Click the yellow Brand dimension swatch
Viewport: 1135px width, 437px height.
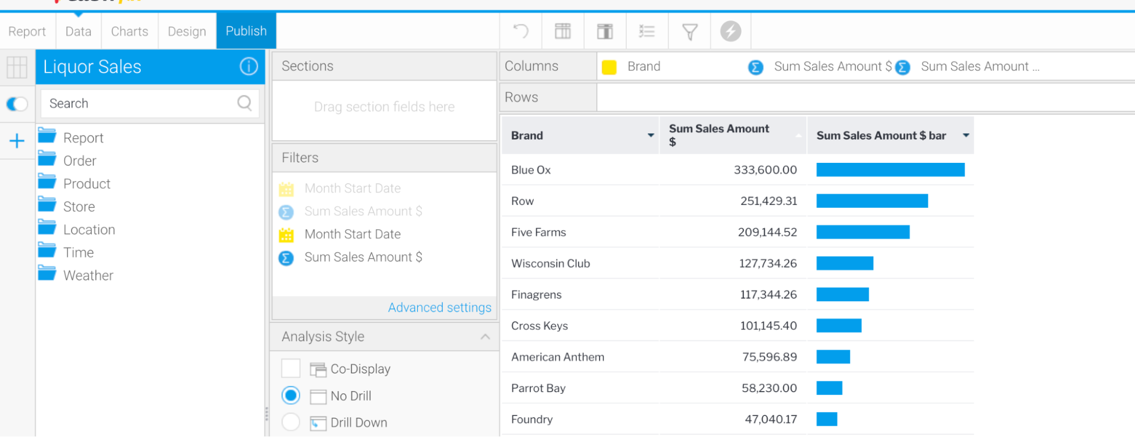pos(609,68)
